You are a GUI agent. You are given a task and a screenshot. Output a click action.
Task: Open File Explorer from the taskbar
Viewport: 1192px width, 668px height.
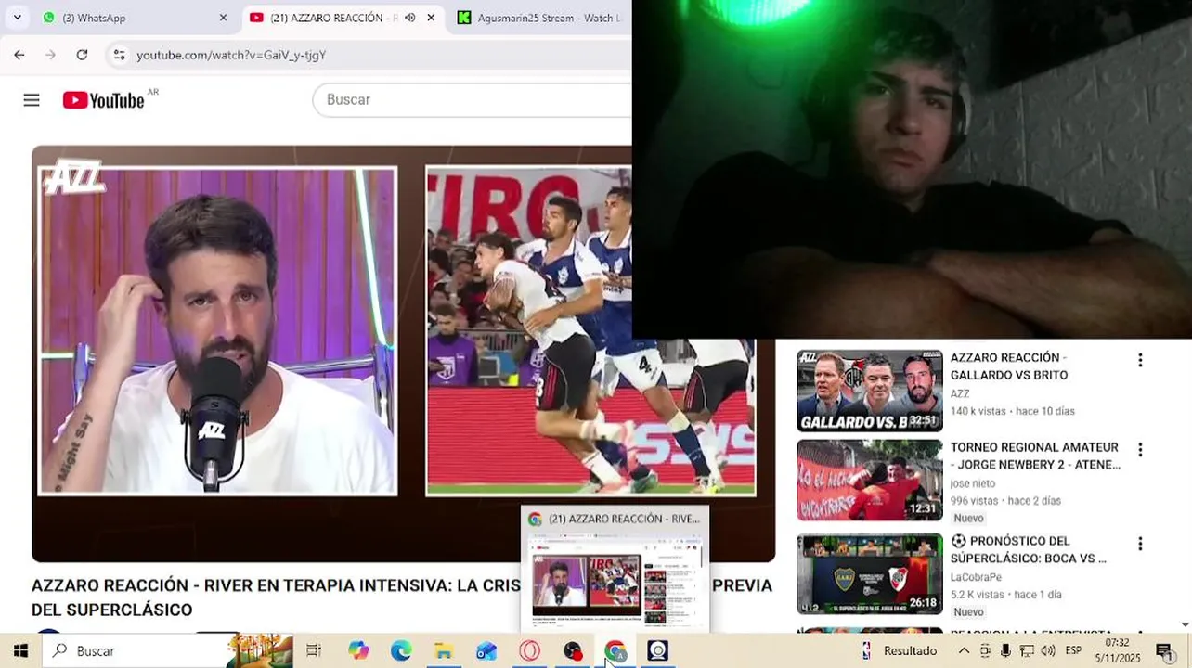click(444, 651)
